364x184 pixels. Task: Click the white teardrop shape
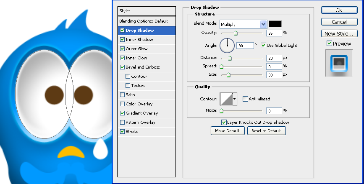100,149
